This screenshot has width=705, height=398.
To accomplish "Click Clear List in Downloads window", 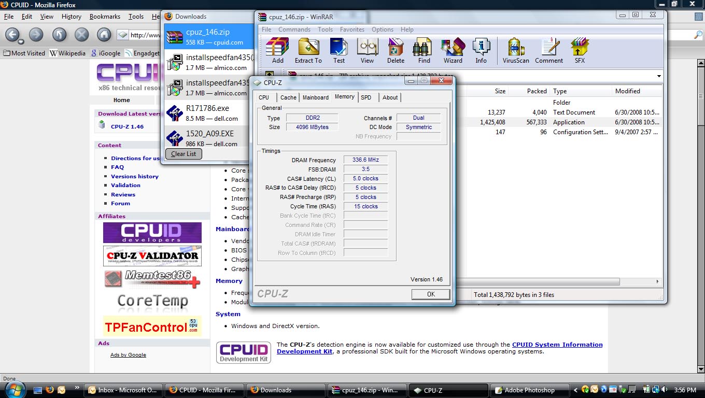I will tap(184, 154).
